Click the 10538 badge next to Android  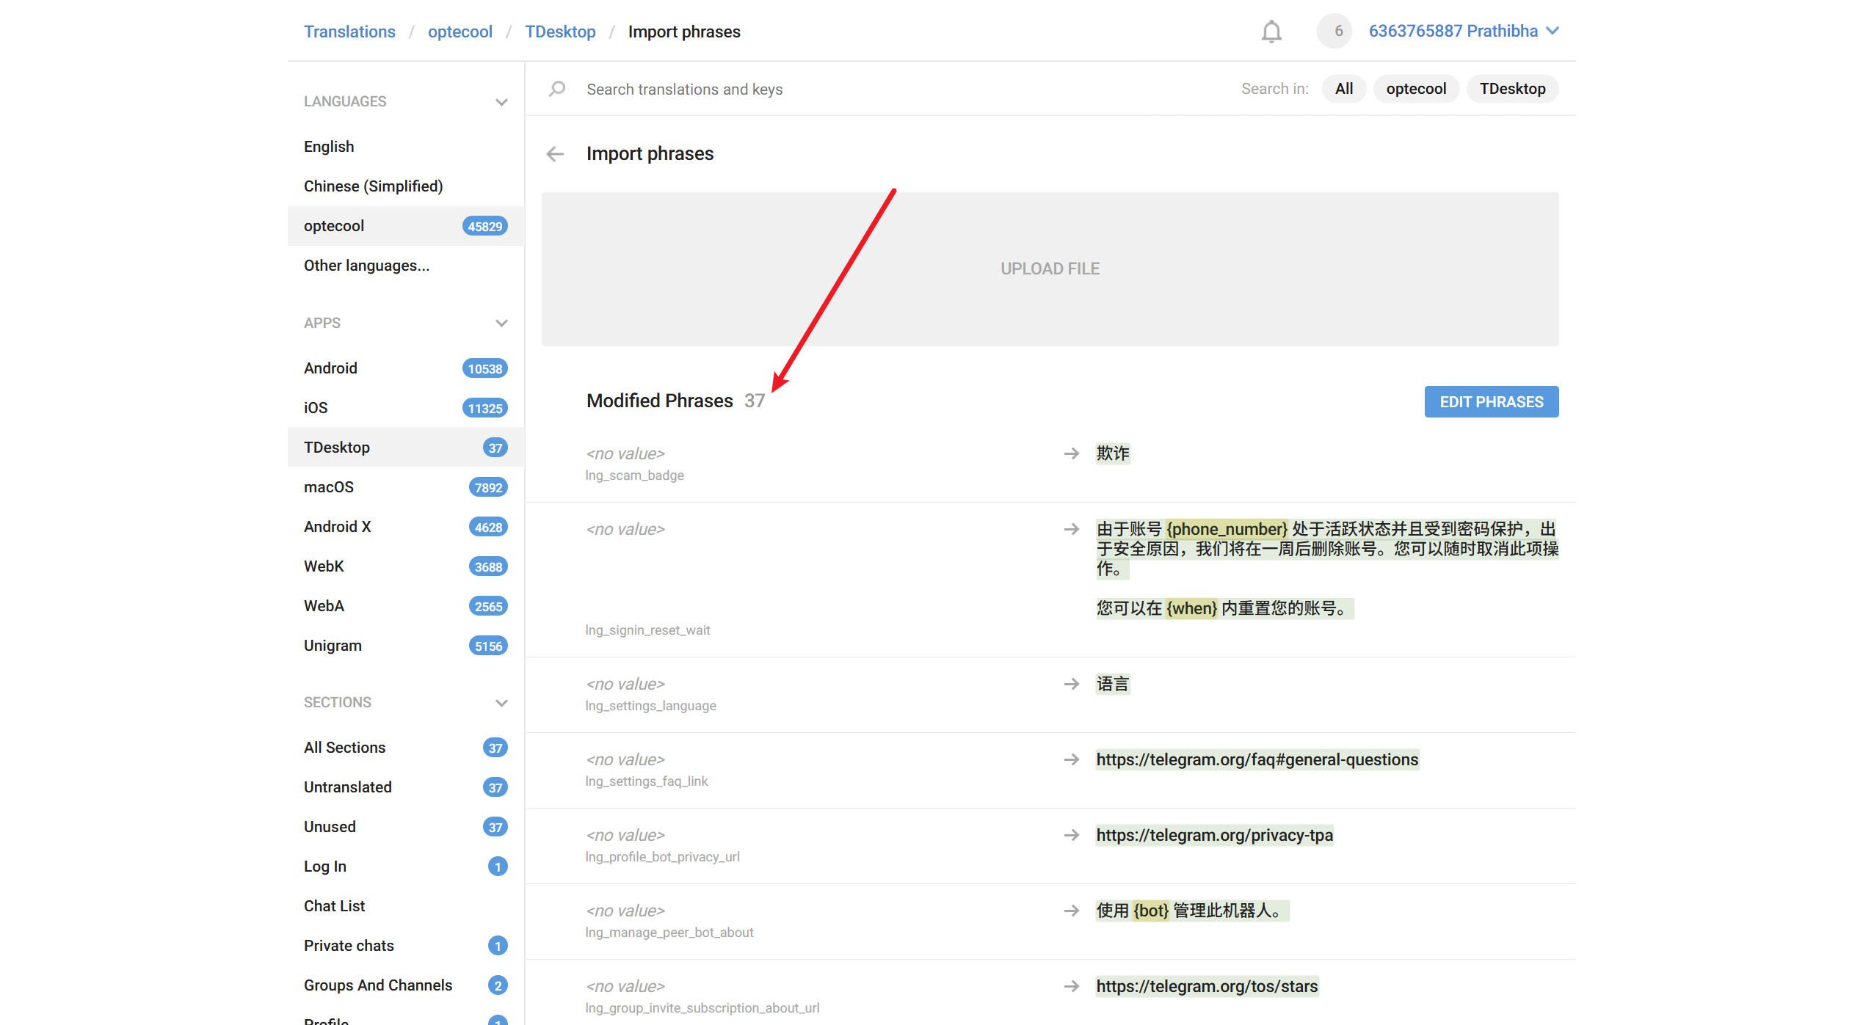(484, 368)
